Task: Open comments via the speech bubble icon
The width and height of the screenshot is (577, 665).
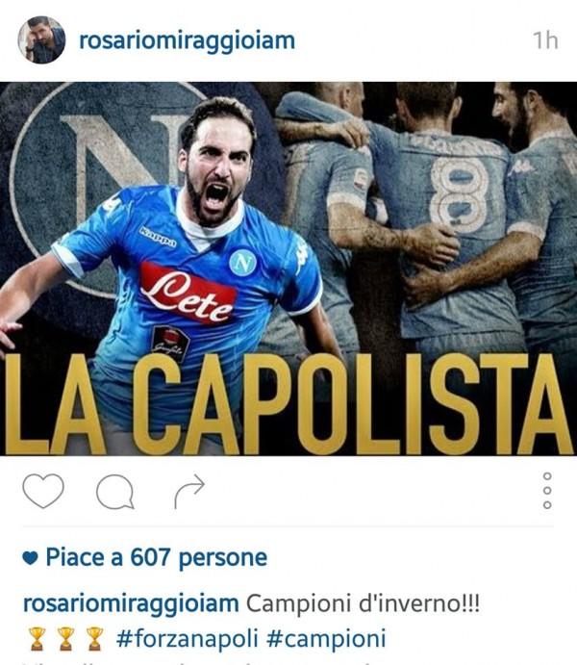Action: (115, 492)
